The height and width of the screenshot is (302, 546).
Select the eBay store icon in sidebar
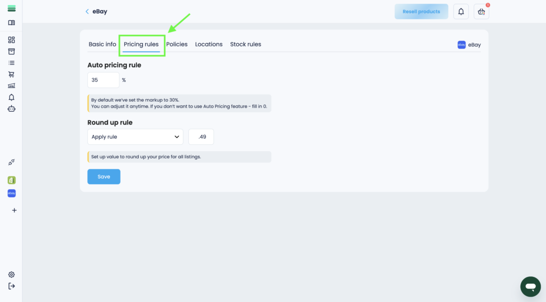click(11, 193)
